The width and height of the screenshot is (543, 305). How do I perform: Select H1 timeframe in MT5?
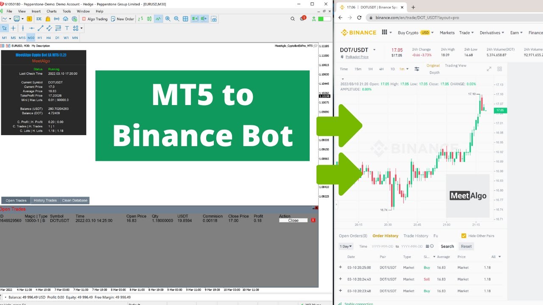click(x=40, y=38)
